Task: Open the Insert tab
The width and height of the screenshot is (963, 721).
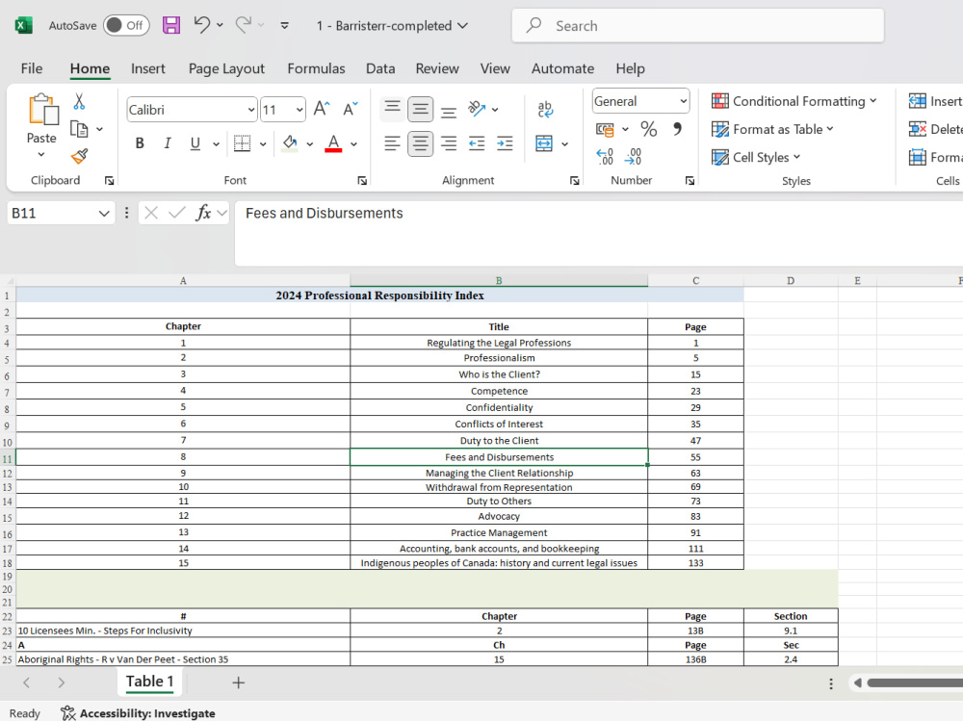Action: point(148,68)
